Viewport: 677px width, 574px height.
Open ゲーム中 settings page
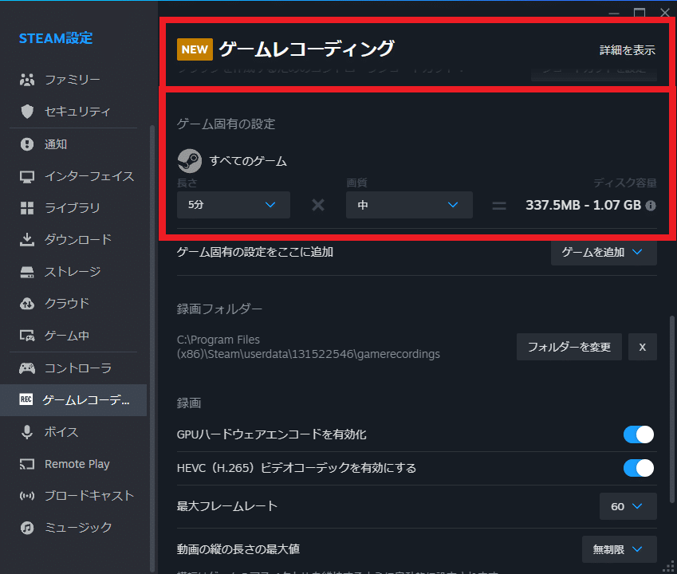(x=73, y=336)
